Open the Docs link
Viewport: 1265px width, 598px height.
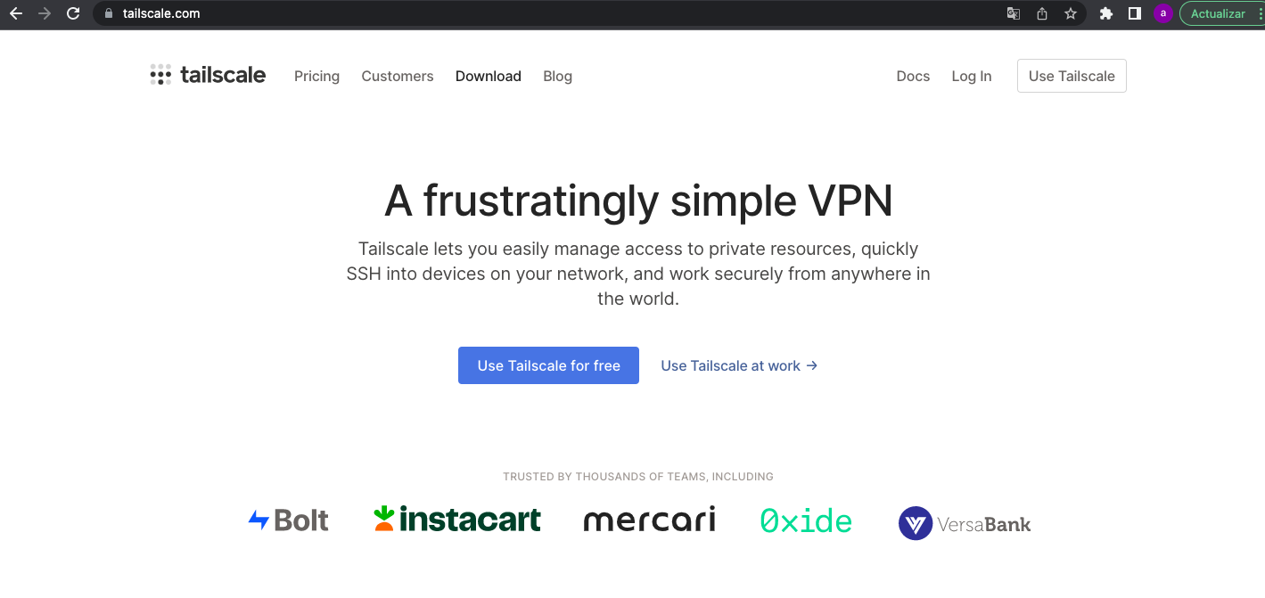(913, 77)
